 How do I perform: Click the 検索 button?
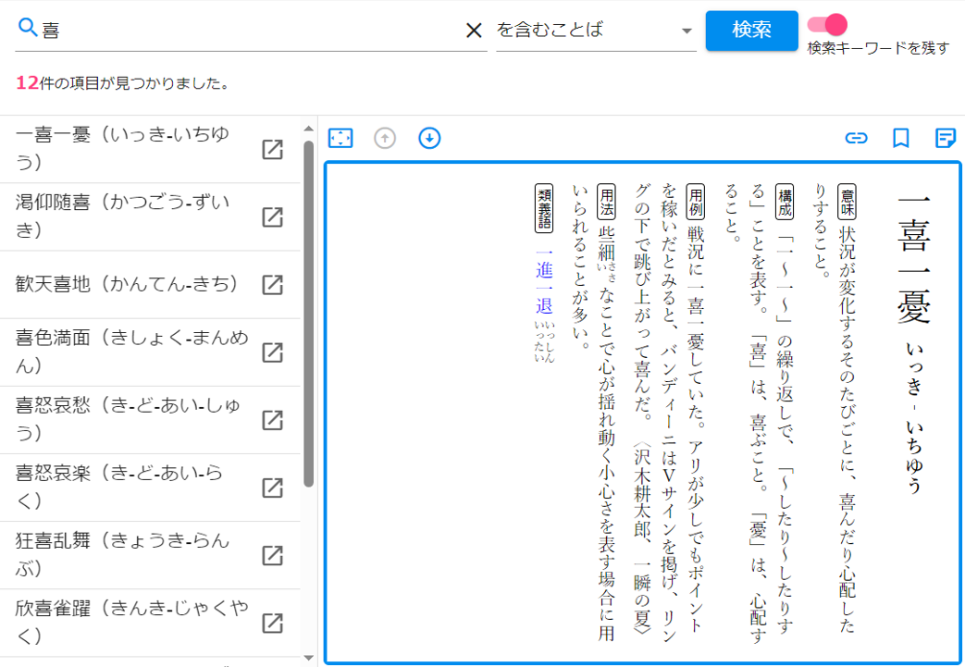(x=751, y=31)
